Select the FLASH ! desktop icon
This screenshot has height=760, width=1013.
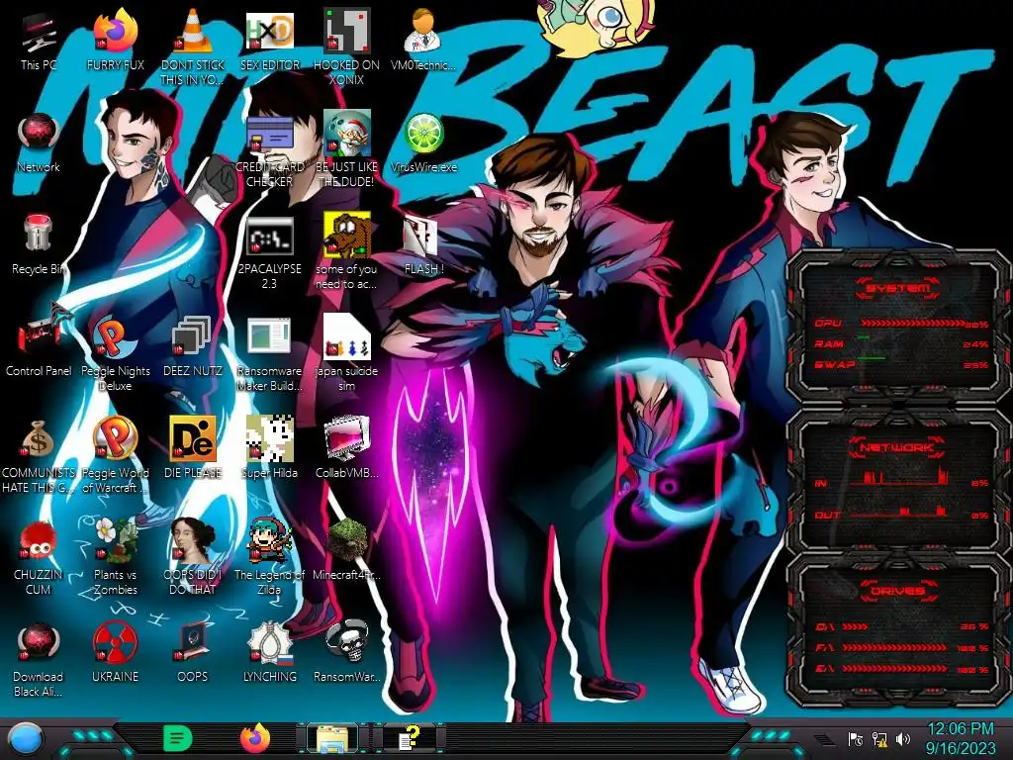click(x=423, y=245)
